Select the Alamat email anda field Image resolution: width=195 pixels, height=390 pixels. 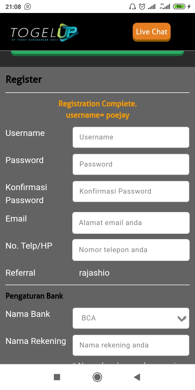131,223
